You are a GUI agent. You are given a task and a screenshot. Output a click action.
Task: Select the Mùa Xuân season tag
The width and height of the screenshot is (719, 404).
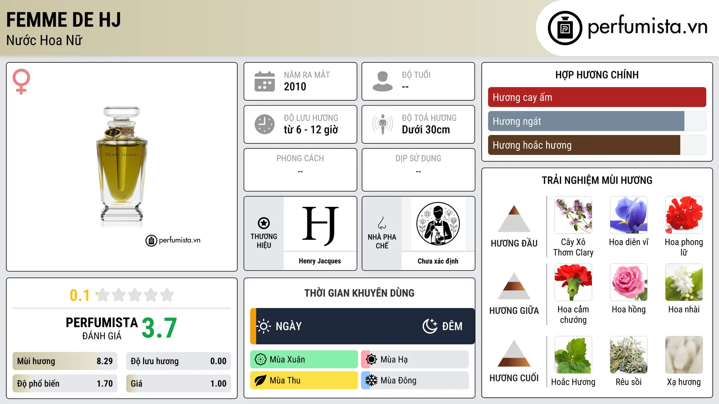[304, 359]
